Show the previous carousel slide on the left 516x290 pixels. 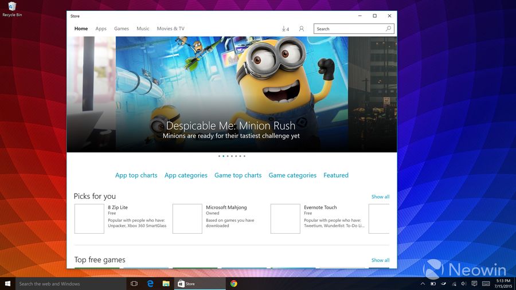(91, 95)
